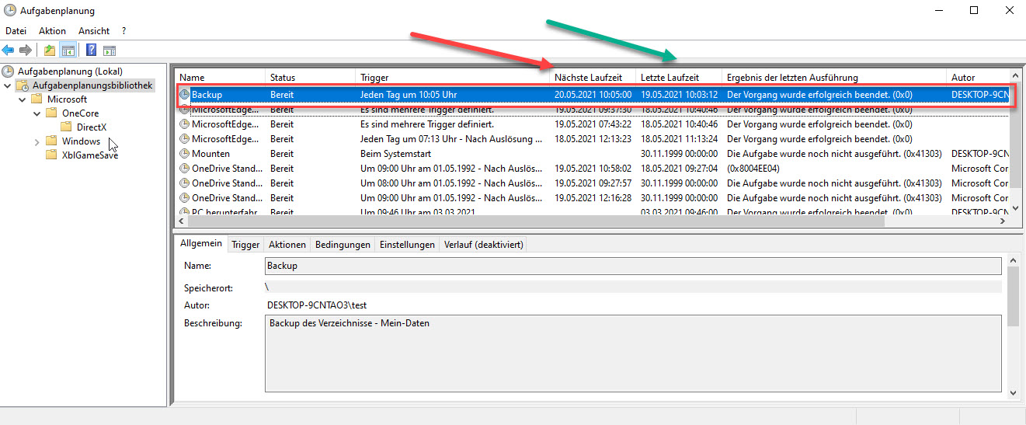This screenshot has width=1026, height=425.
Task: Switch to the Bedingungen tab
Action: (343, 245)
